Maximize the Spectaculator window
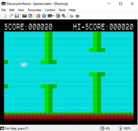 tap(121, 4)
